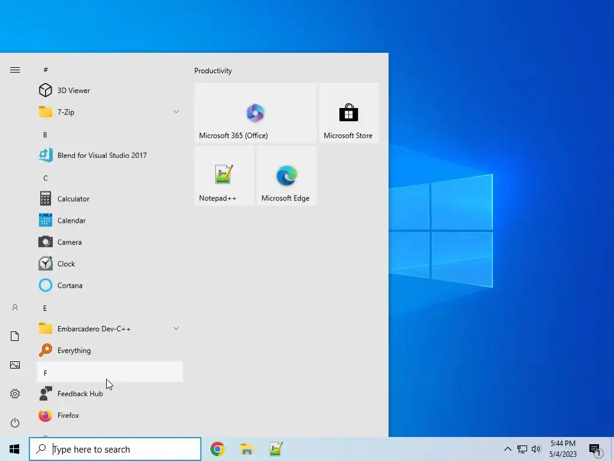The width and height of the screenshot is (614, 461).
Task: Launch Cortana from the app list
Action: [110, 286]
